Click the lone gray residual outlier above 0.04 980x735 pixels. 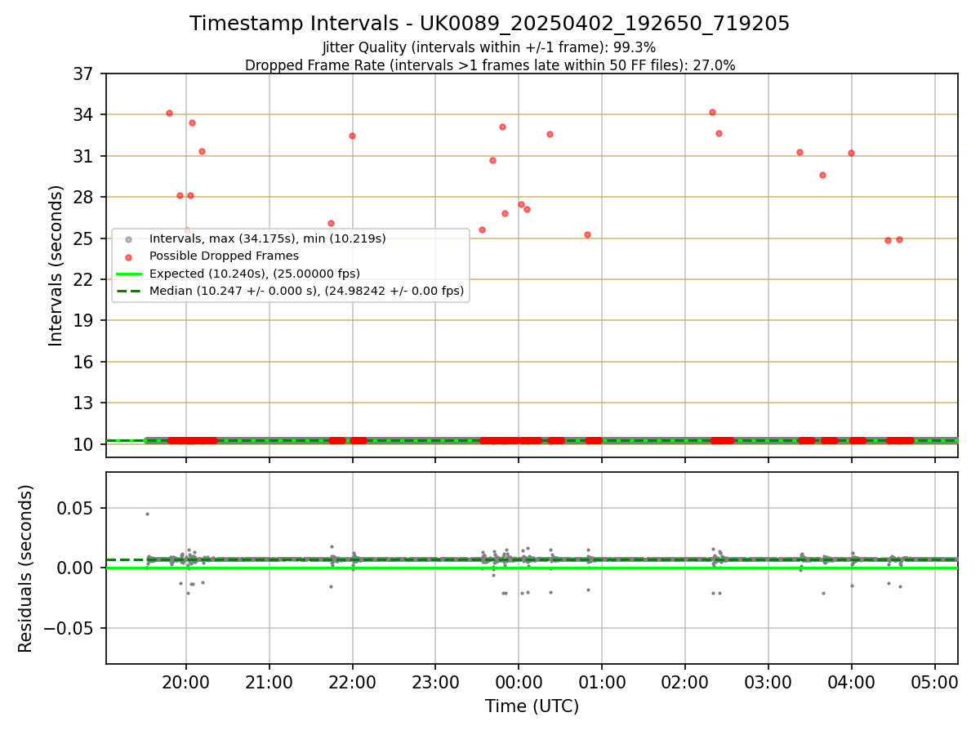coord(147,514)
